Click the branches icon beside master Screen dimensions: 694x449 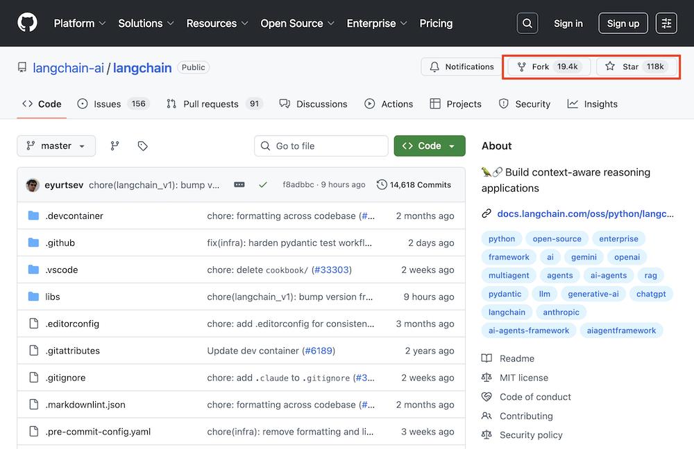pyautogui.click(x=115, y=146)
